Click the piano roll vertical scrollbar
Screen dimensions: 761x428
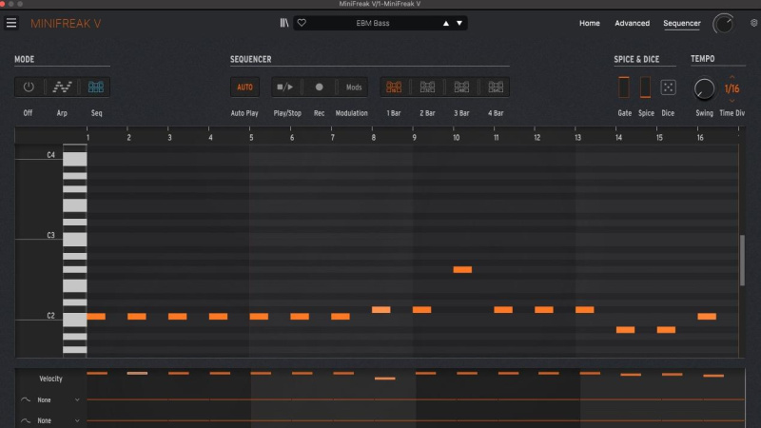tap(742, 260)
